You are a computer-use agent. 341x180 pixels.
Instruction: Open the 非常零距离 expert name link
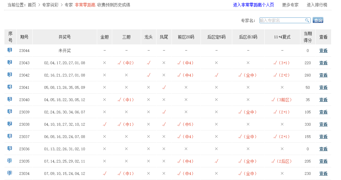[x=85, y=5]
